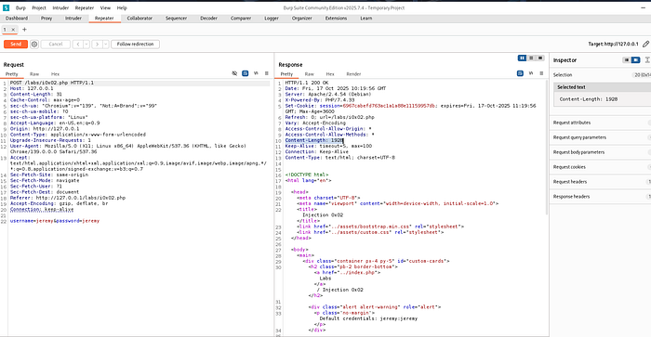Open Request editor options menu
The image size is (651, 337).
coord(267,73)
